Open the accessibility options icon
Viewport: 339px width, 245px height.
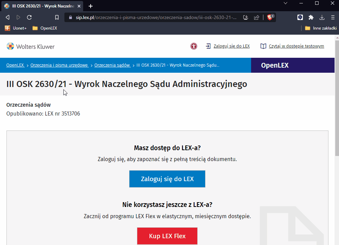(x=194, y=46)
